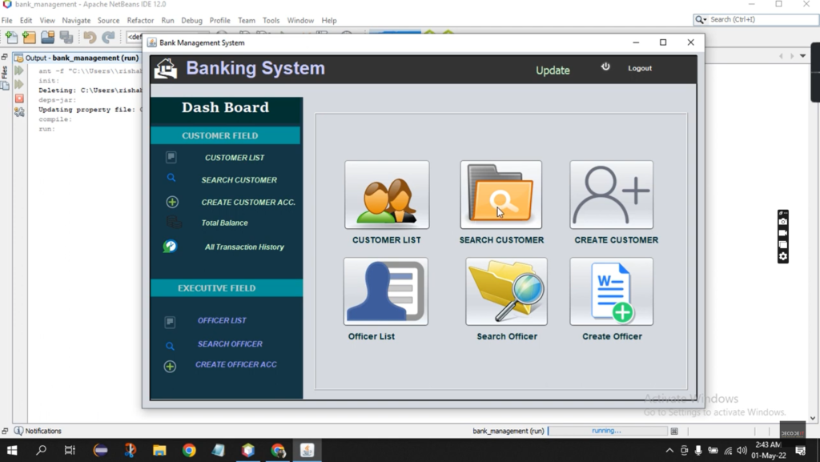Click the list icon beside CUSTOMER LIST
Image resolution: width=820 pixels, height=462 pixels.
[x=171, y=157]
